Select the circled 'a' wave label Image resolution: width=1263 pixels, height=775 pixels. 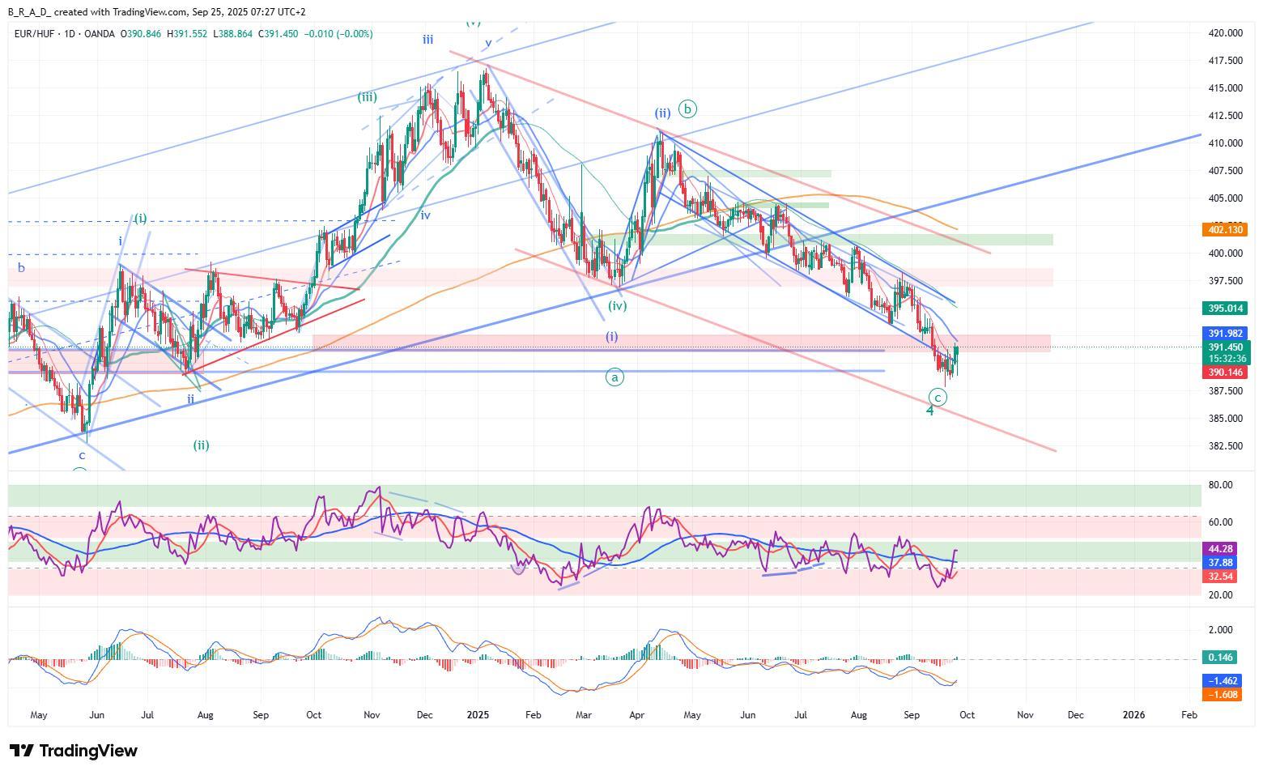[614, 377]
